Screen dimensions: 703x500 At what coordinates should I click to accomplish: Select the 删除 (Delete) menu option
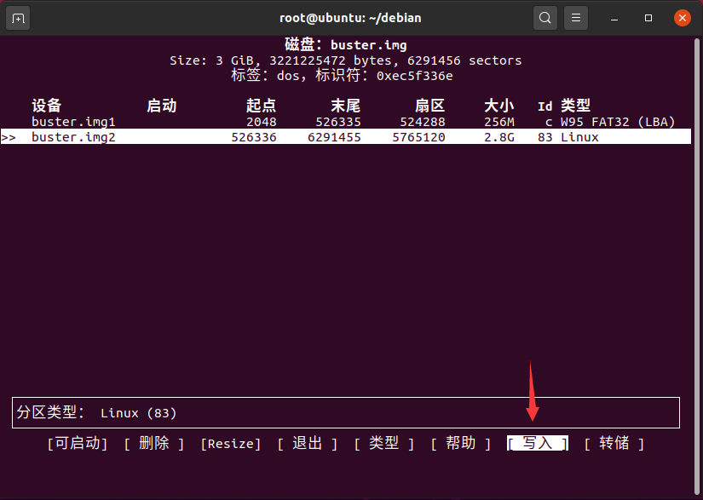[154, 444]
